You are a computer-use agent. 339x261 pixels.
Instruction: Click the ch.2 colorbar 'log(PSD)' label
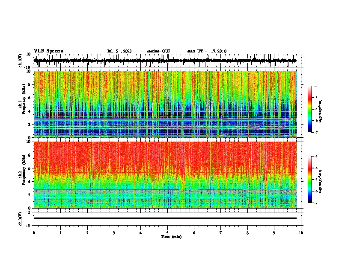(321, 181)
